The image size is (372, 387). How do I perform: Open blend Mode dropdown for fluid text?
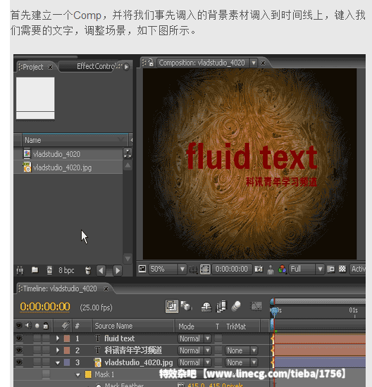pyautogui.click(x=194, y=338)
